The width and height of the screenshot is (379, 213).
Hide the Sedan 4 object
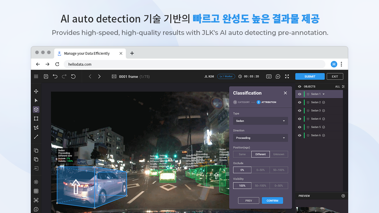point(299,119)
